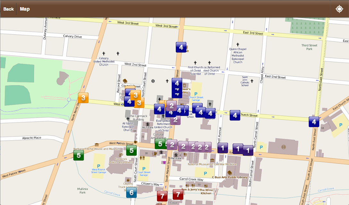Click the post office envelope icon
This screenshot has height=205, width=349.
click(284, 147)
